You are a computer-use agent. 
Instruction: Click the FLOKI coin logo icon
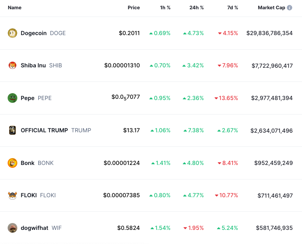12,195
